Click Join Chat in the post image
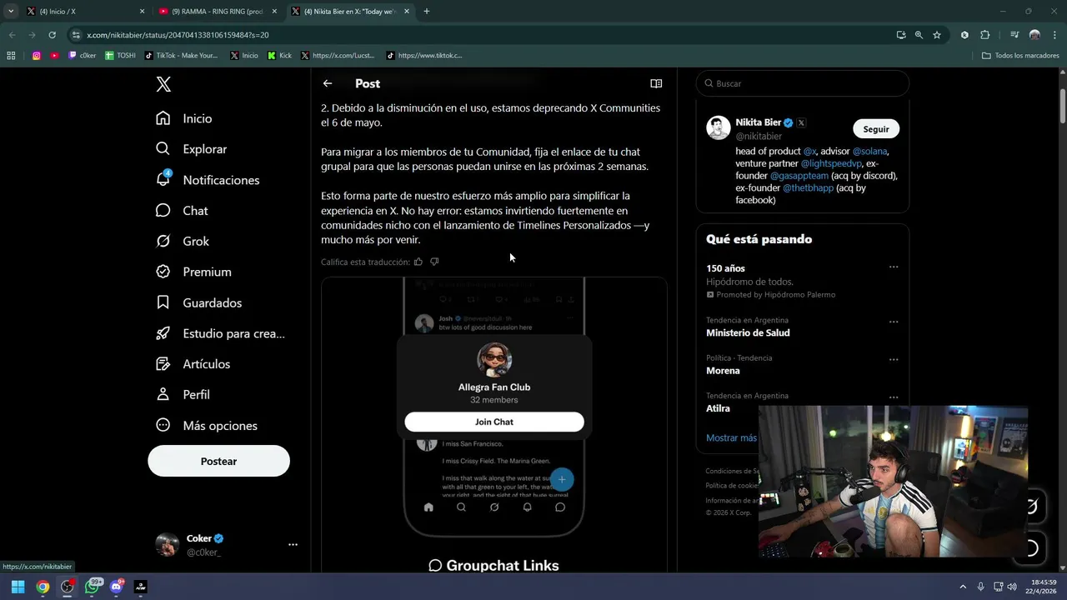This screenshot has width=1067, height=600. coord(494,422)
